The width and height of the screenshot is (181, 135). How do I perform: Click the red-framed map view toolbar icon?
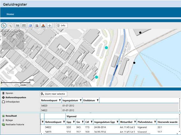24,25
